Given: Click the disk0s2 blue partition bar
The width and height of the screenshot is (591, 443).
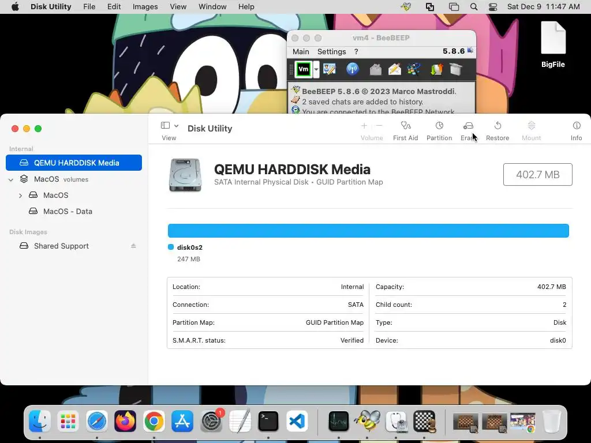Looking at the screenshot, I should coord(368,231).
